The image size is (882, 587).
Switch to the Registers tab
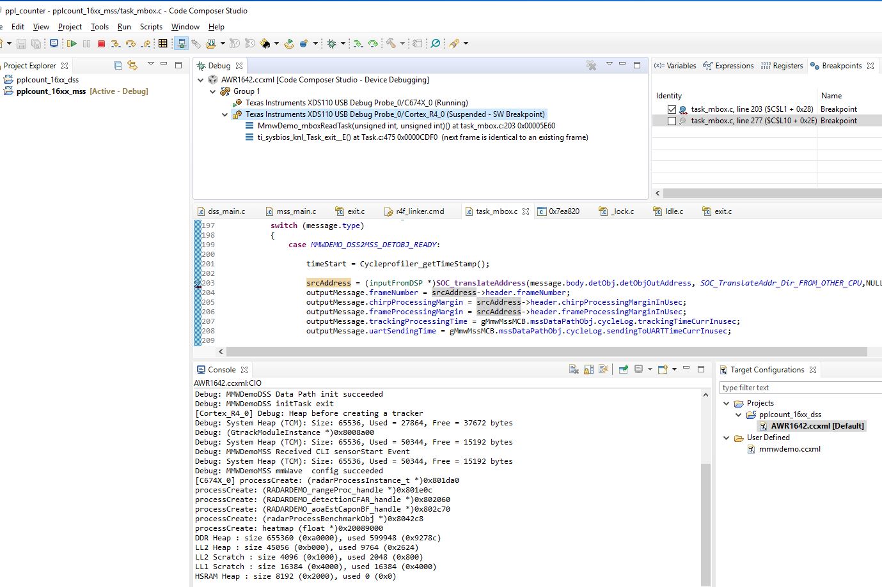(782, 66)
